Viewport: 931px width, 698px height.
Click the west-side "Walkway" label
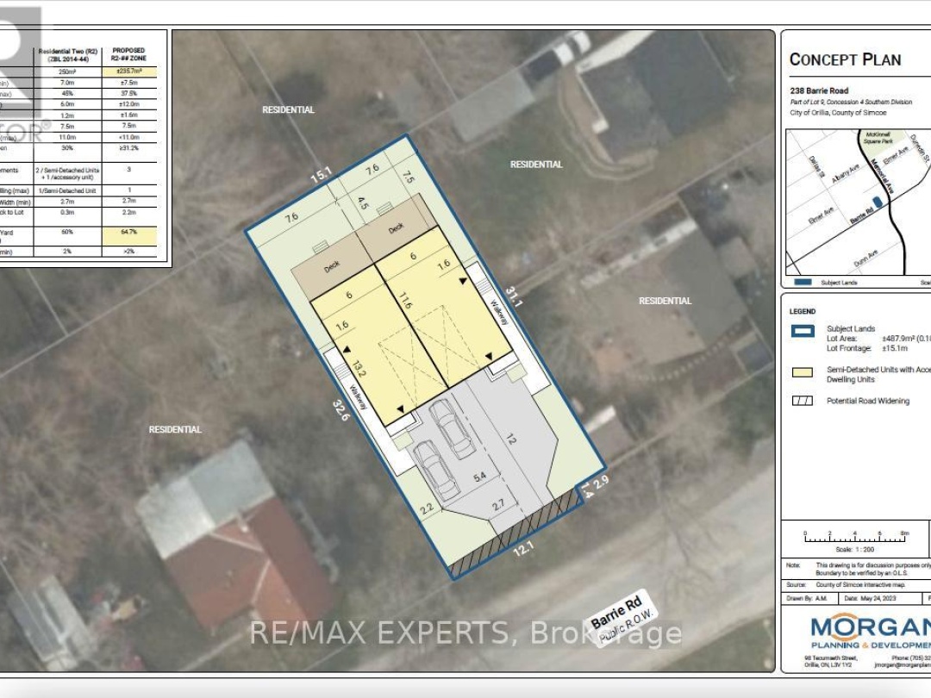(359, 397)
